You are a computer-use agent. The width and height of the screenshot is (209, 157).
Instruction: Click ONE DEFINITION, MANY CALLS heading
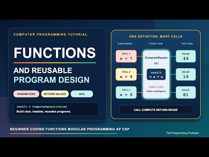point(156,36)
